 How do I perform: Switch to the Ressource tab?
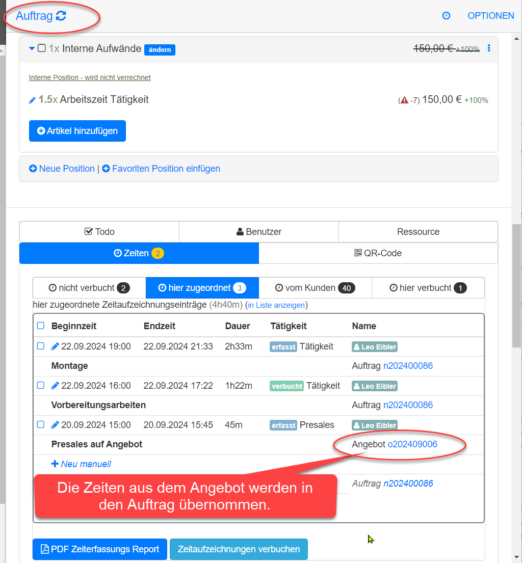click(418, 232)
